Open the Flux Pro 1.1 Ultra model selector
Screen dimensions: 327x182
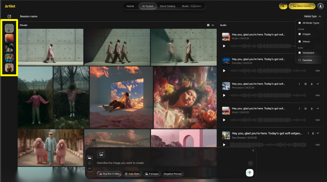pyautogui.click(x=109, y=174)
